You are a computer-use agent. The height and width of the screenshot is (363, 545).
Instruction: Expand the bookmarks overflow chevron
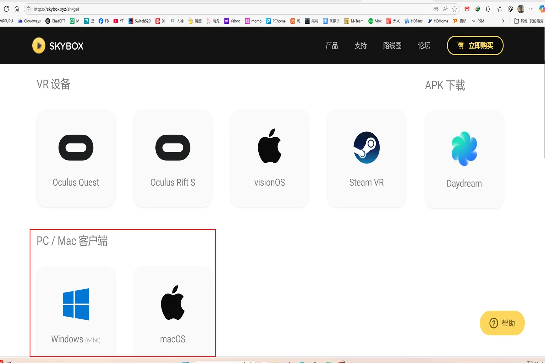point(503,21)
